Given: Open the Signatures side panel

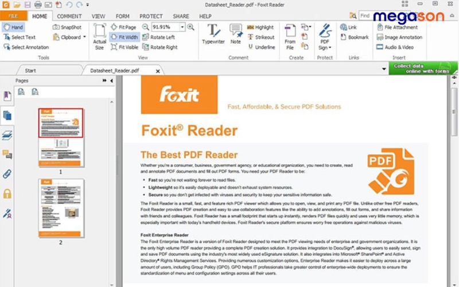Looking at the screenshot, I should (7, 214).
